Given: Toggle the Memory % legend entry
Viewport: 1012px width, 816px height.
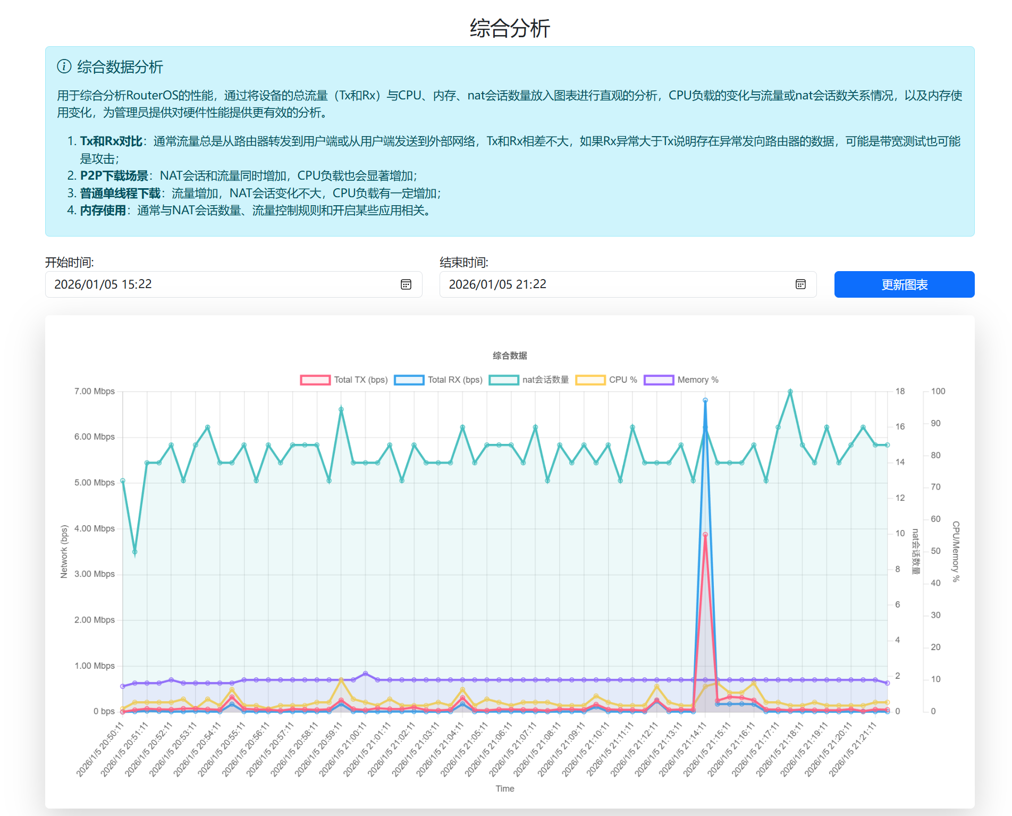Looking at the screenshot, I should 697,380.
